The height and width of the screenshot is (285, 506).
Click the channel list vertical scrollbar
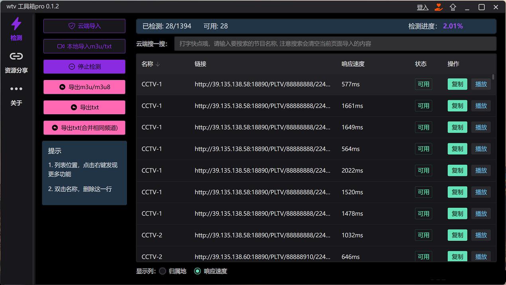point(493,77)
